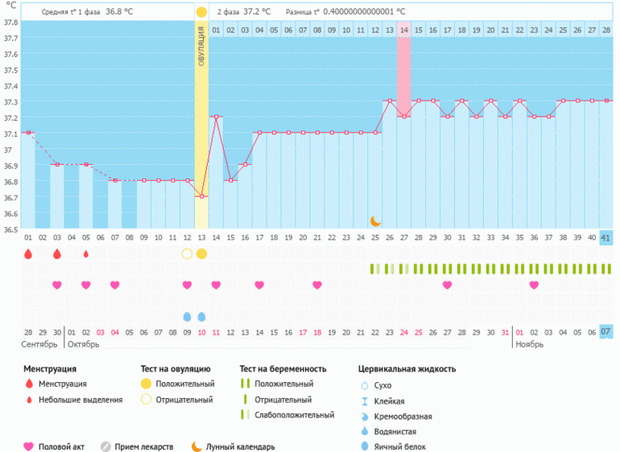Viewport: 620px width, 452px height.
Task: Click the pink highlighted day 14 header
Action: point(404,30)
